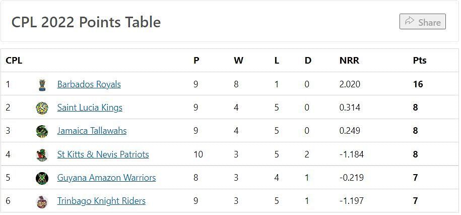Click the CPL 2022 Points Table heading
The height and width of the screenshot is (215, 461).
coord(86,22)
